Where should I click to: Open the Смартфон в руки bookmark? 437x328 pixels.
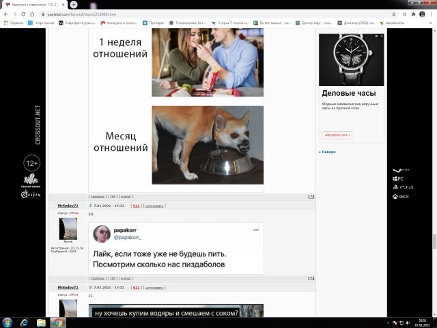[77, 23]
